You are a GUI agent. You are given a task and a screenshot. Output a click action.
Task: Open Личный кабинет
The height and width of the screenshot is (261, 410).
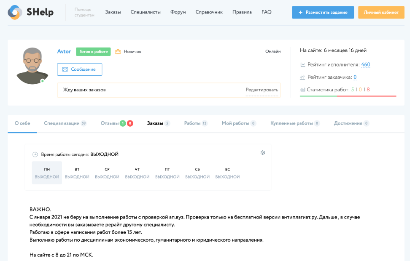click(381, 12)
